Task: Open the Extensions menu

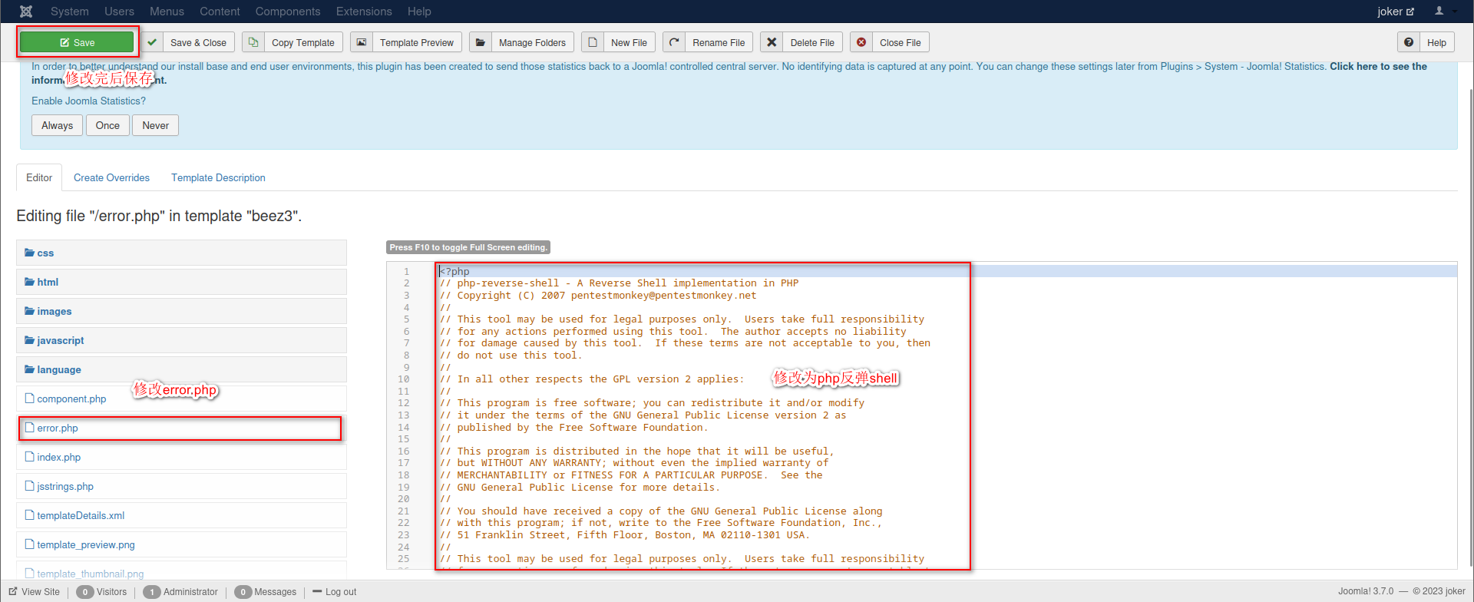Action: [x=364, y=12]
